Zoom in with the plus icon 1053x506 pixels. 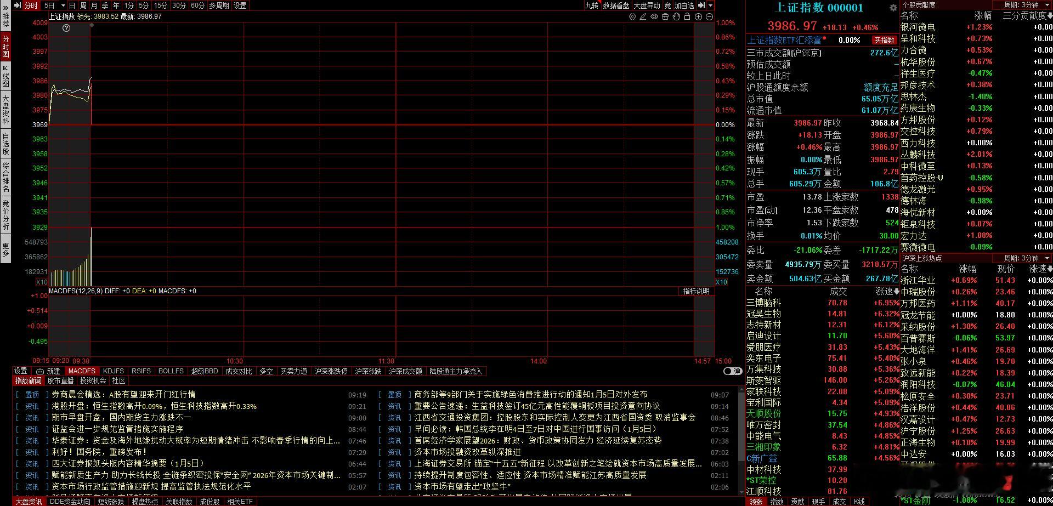click(698, 18)
